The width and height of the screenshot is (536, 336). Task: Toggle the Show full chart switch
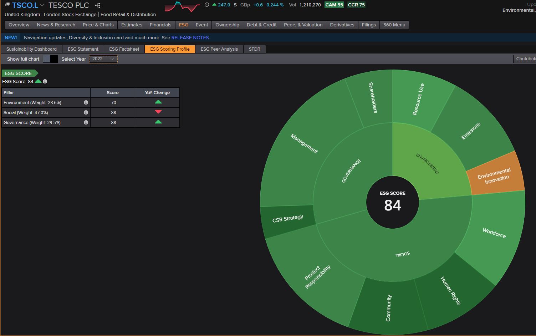coord(50,59)
